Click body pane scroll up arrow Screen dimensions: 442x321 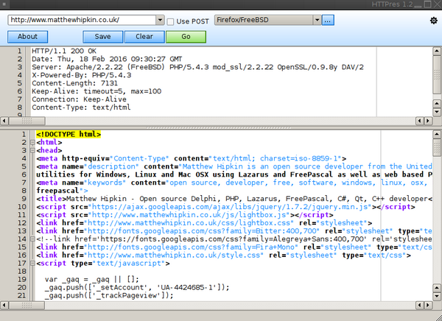tap(437, 135)
